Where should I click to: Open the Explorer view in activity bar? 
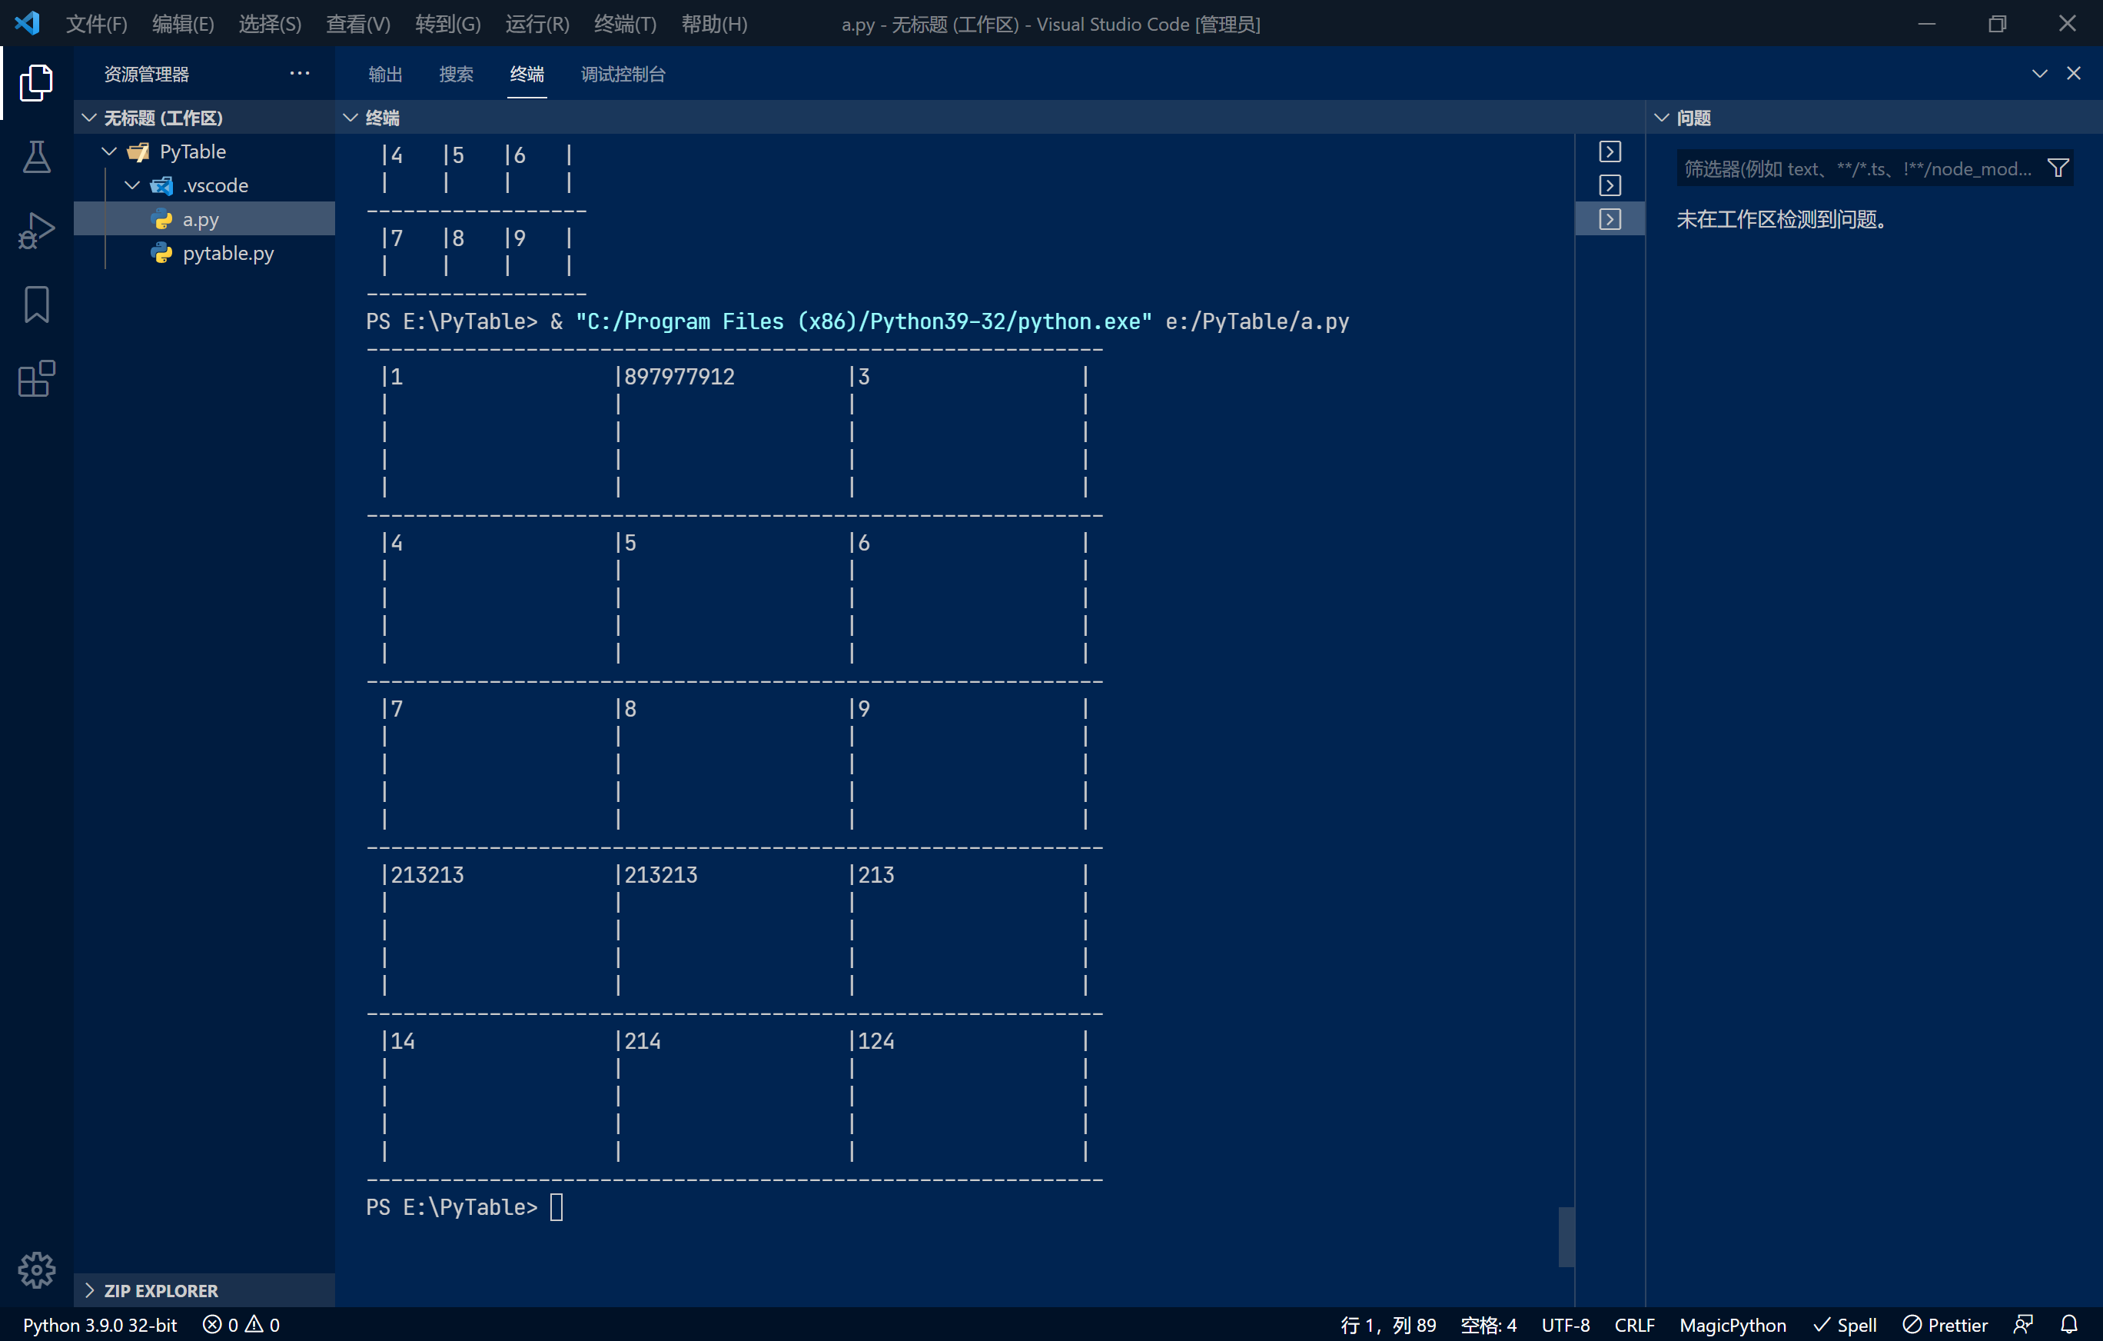pyautogui.click(x=36, y=82)
